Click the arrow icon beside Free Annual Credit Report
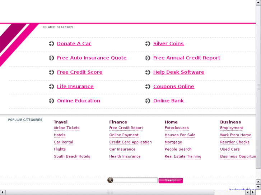This screenshot has width=261, height=195. point(148,58)
